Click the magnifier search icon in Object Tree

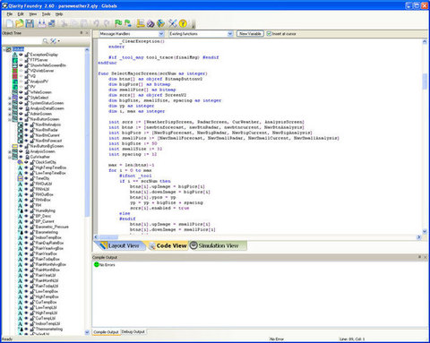coord(45,40)
